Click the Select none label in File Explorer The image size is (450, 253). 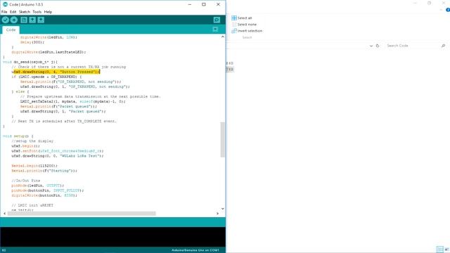(247, 25)
